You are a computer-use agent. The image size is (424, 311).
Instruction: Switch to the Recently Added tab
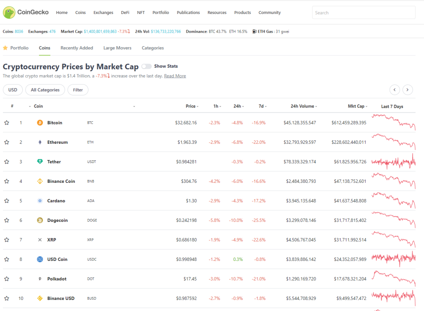(x=77, y=48)
